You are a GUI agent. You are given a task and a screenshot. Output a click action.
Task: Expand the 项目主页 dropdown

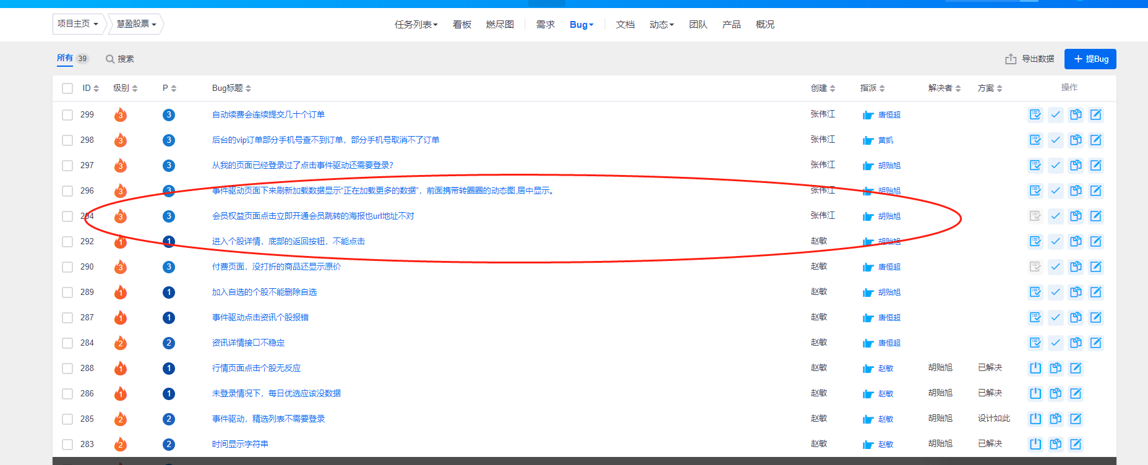78,24
